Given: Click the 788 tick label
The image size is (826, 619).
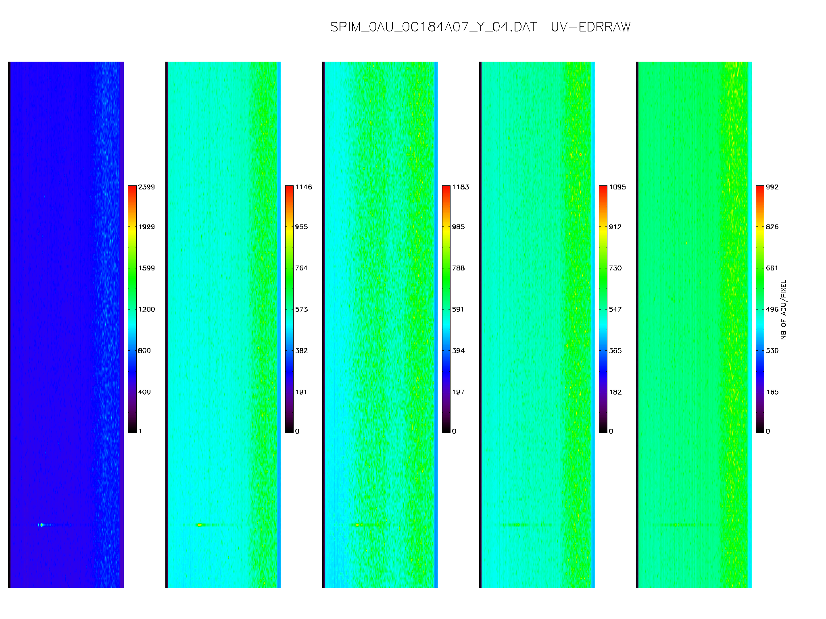Looking at the screenshot, I should (x=458, y=268).
